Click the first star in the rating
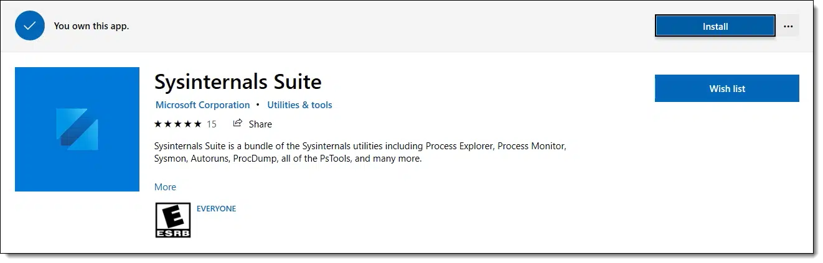The image size is (823, 263). (x=158, y=124)
